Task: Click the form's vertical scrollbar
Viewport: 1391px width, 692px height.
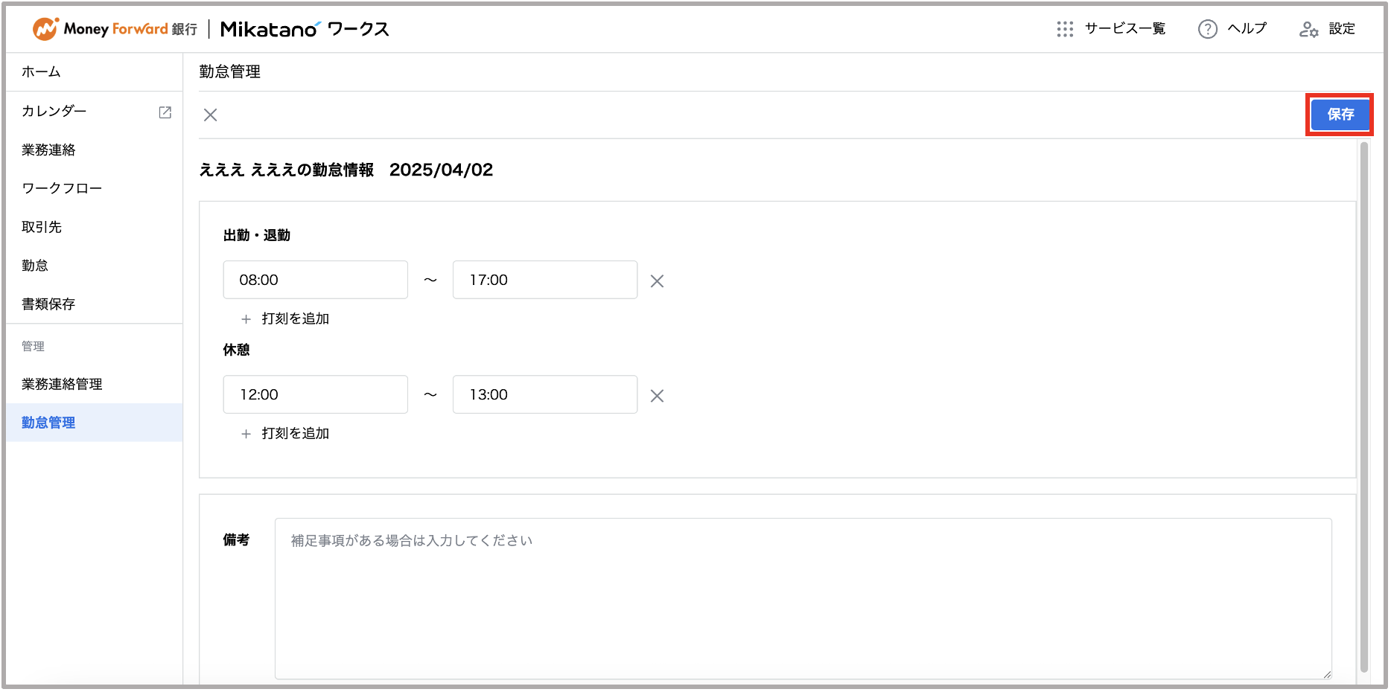Action: [1364, 407]
